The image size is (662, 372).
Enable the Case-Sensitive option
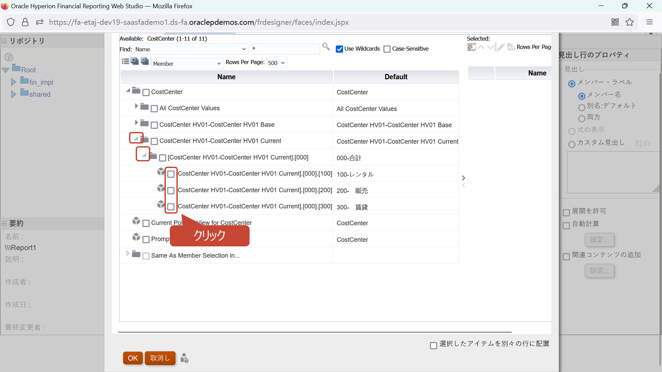tap(387, 49)
